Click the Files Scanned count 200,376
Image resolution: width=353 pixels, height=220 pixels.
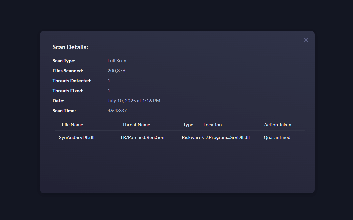click(116, 71)
